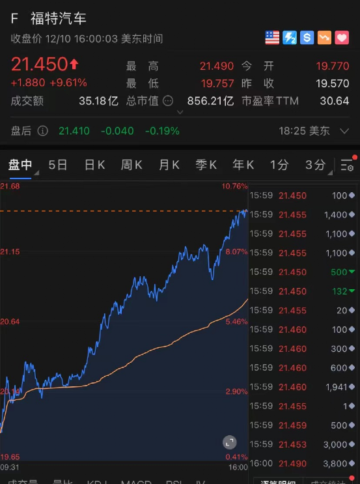Switch to the 季K chart tab
The height and width of the screenshot is (484, 360).
pyautogui.click(x=206, y=165)
